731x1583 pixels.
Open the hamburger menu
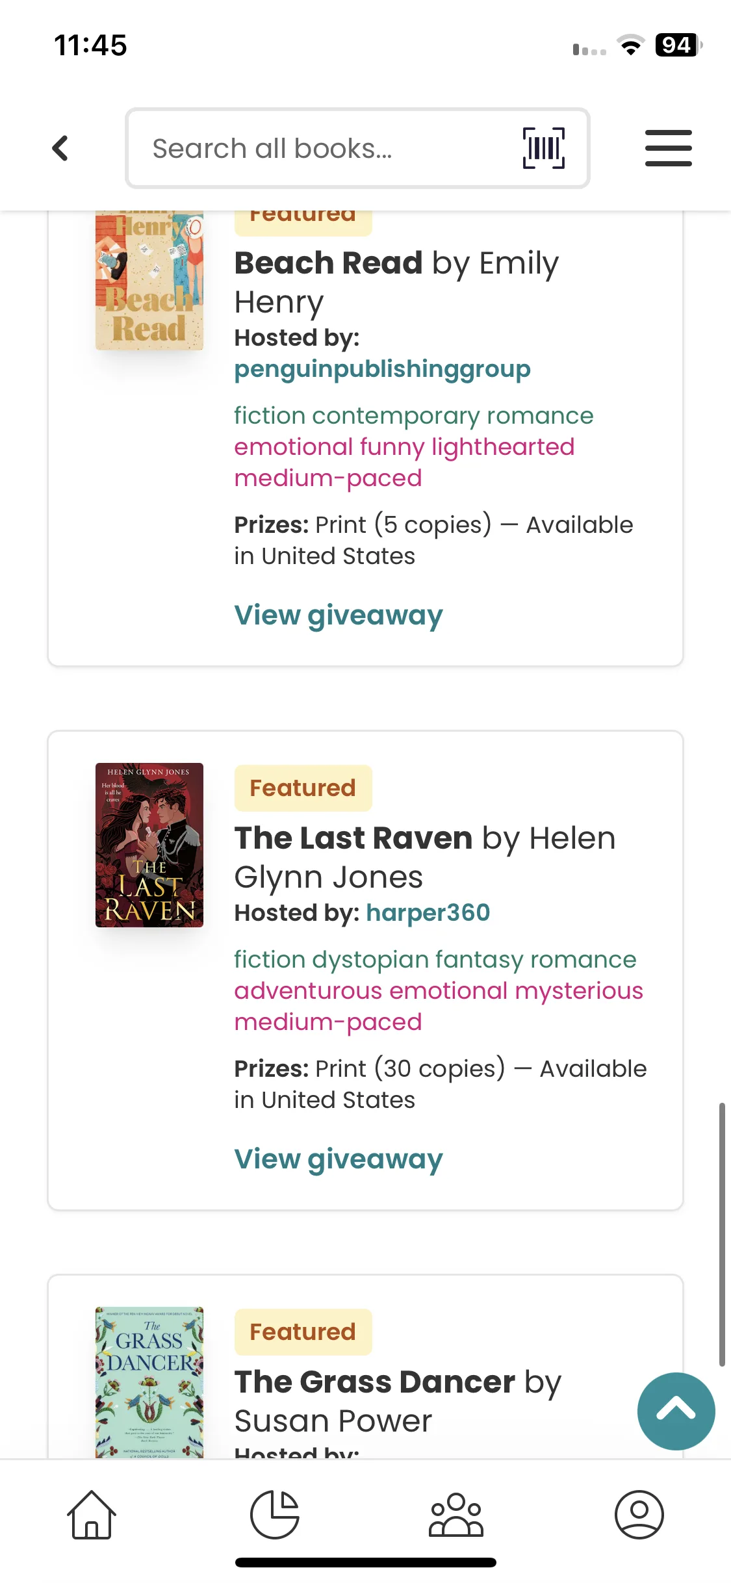(668, 148)
